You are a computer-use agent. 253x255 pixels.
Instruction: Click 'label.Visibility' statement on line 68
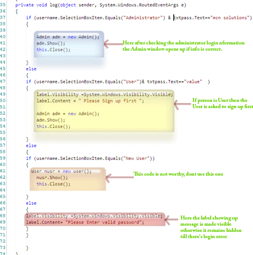(94, 216)
